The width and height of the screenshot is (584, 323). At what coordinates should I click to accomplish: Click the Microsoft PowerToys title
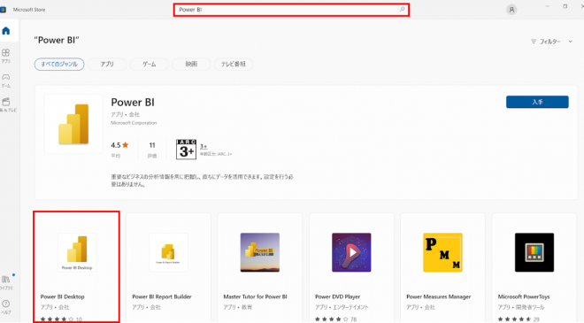(x=524, y=296)
